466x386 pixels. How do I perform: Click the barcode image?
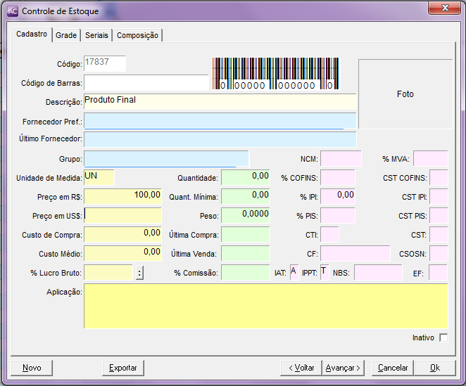(x=276, y=74)
